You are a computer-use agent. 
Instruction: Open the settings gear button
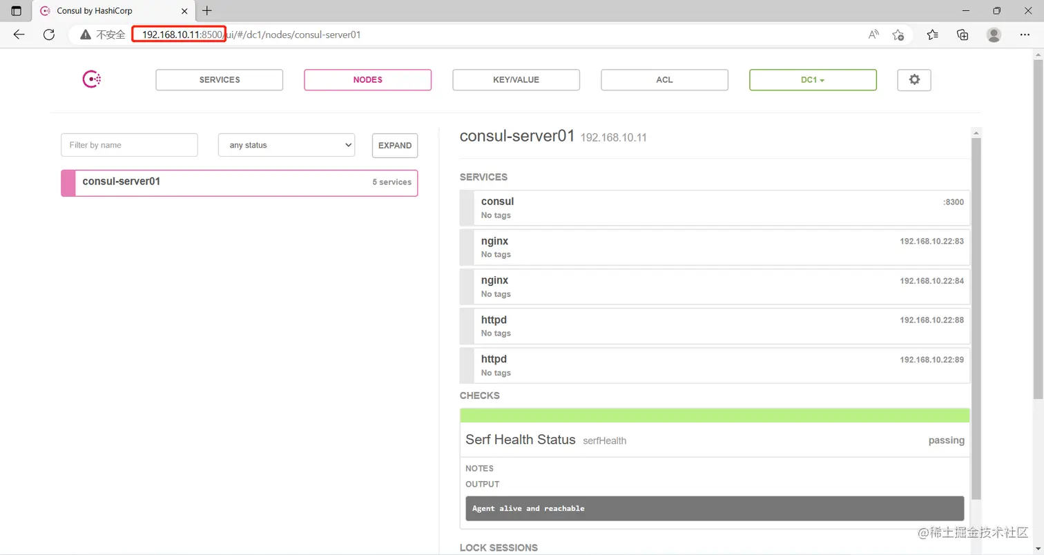pos(914,80)
